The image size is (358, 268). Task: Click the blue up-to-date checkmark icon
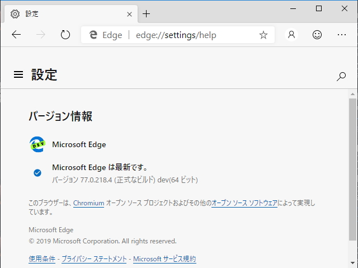coord(37,173)
